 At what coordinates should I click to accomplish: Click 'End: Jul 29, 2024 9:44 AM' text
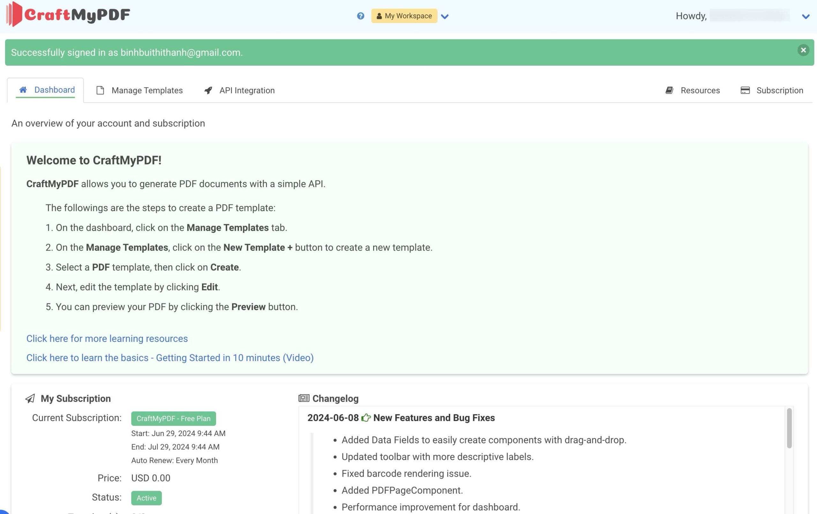tap(176, 447)
